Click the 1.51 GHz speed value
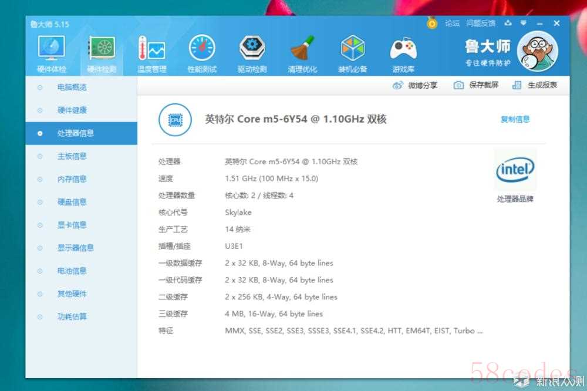 (271, 178)
